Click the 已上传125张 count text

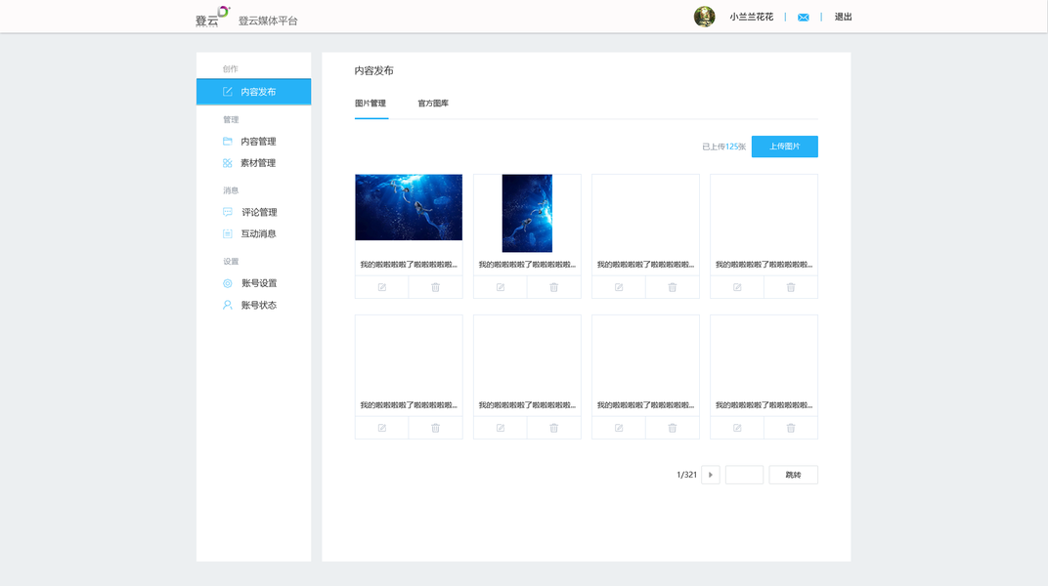pyautogui.click(x=723, y=146)
